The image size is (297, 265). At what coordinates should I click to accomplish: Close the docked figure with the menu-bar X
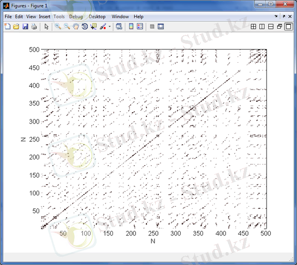coord(290,16)
